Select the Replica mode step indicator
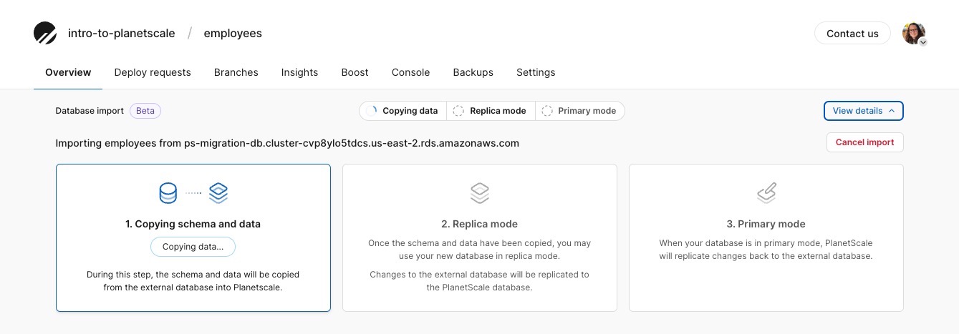The height and width of the screenshot is (334, 959). (x=491, y=111)
